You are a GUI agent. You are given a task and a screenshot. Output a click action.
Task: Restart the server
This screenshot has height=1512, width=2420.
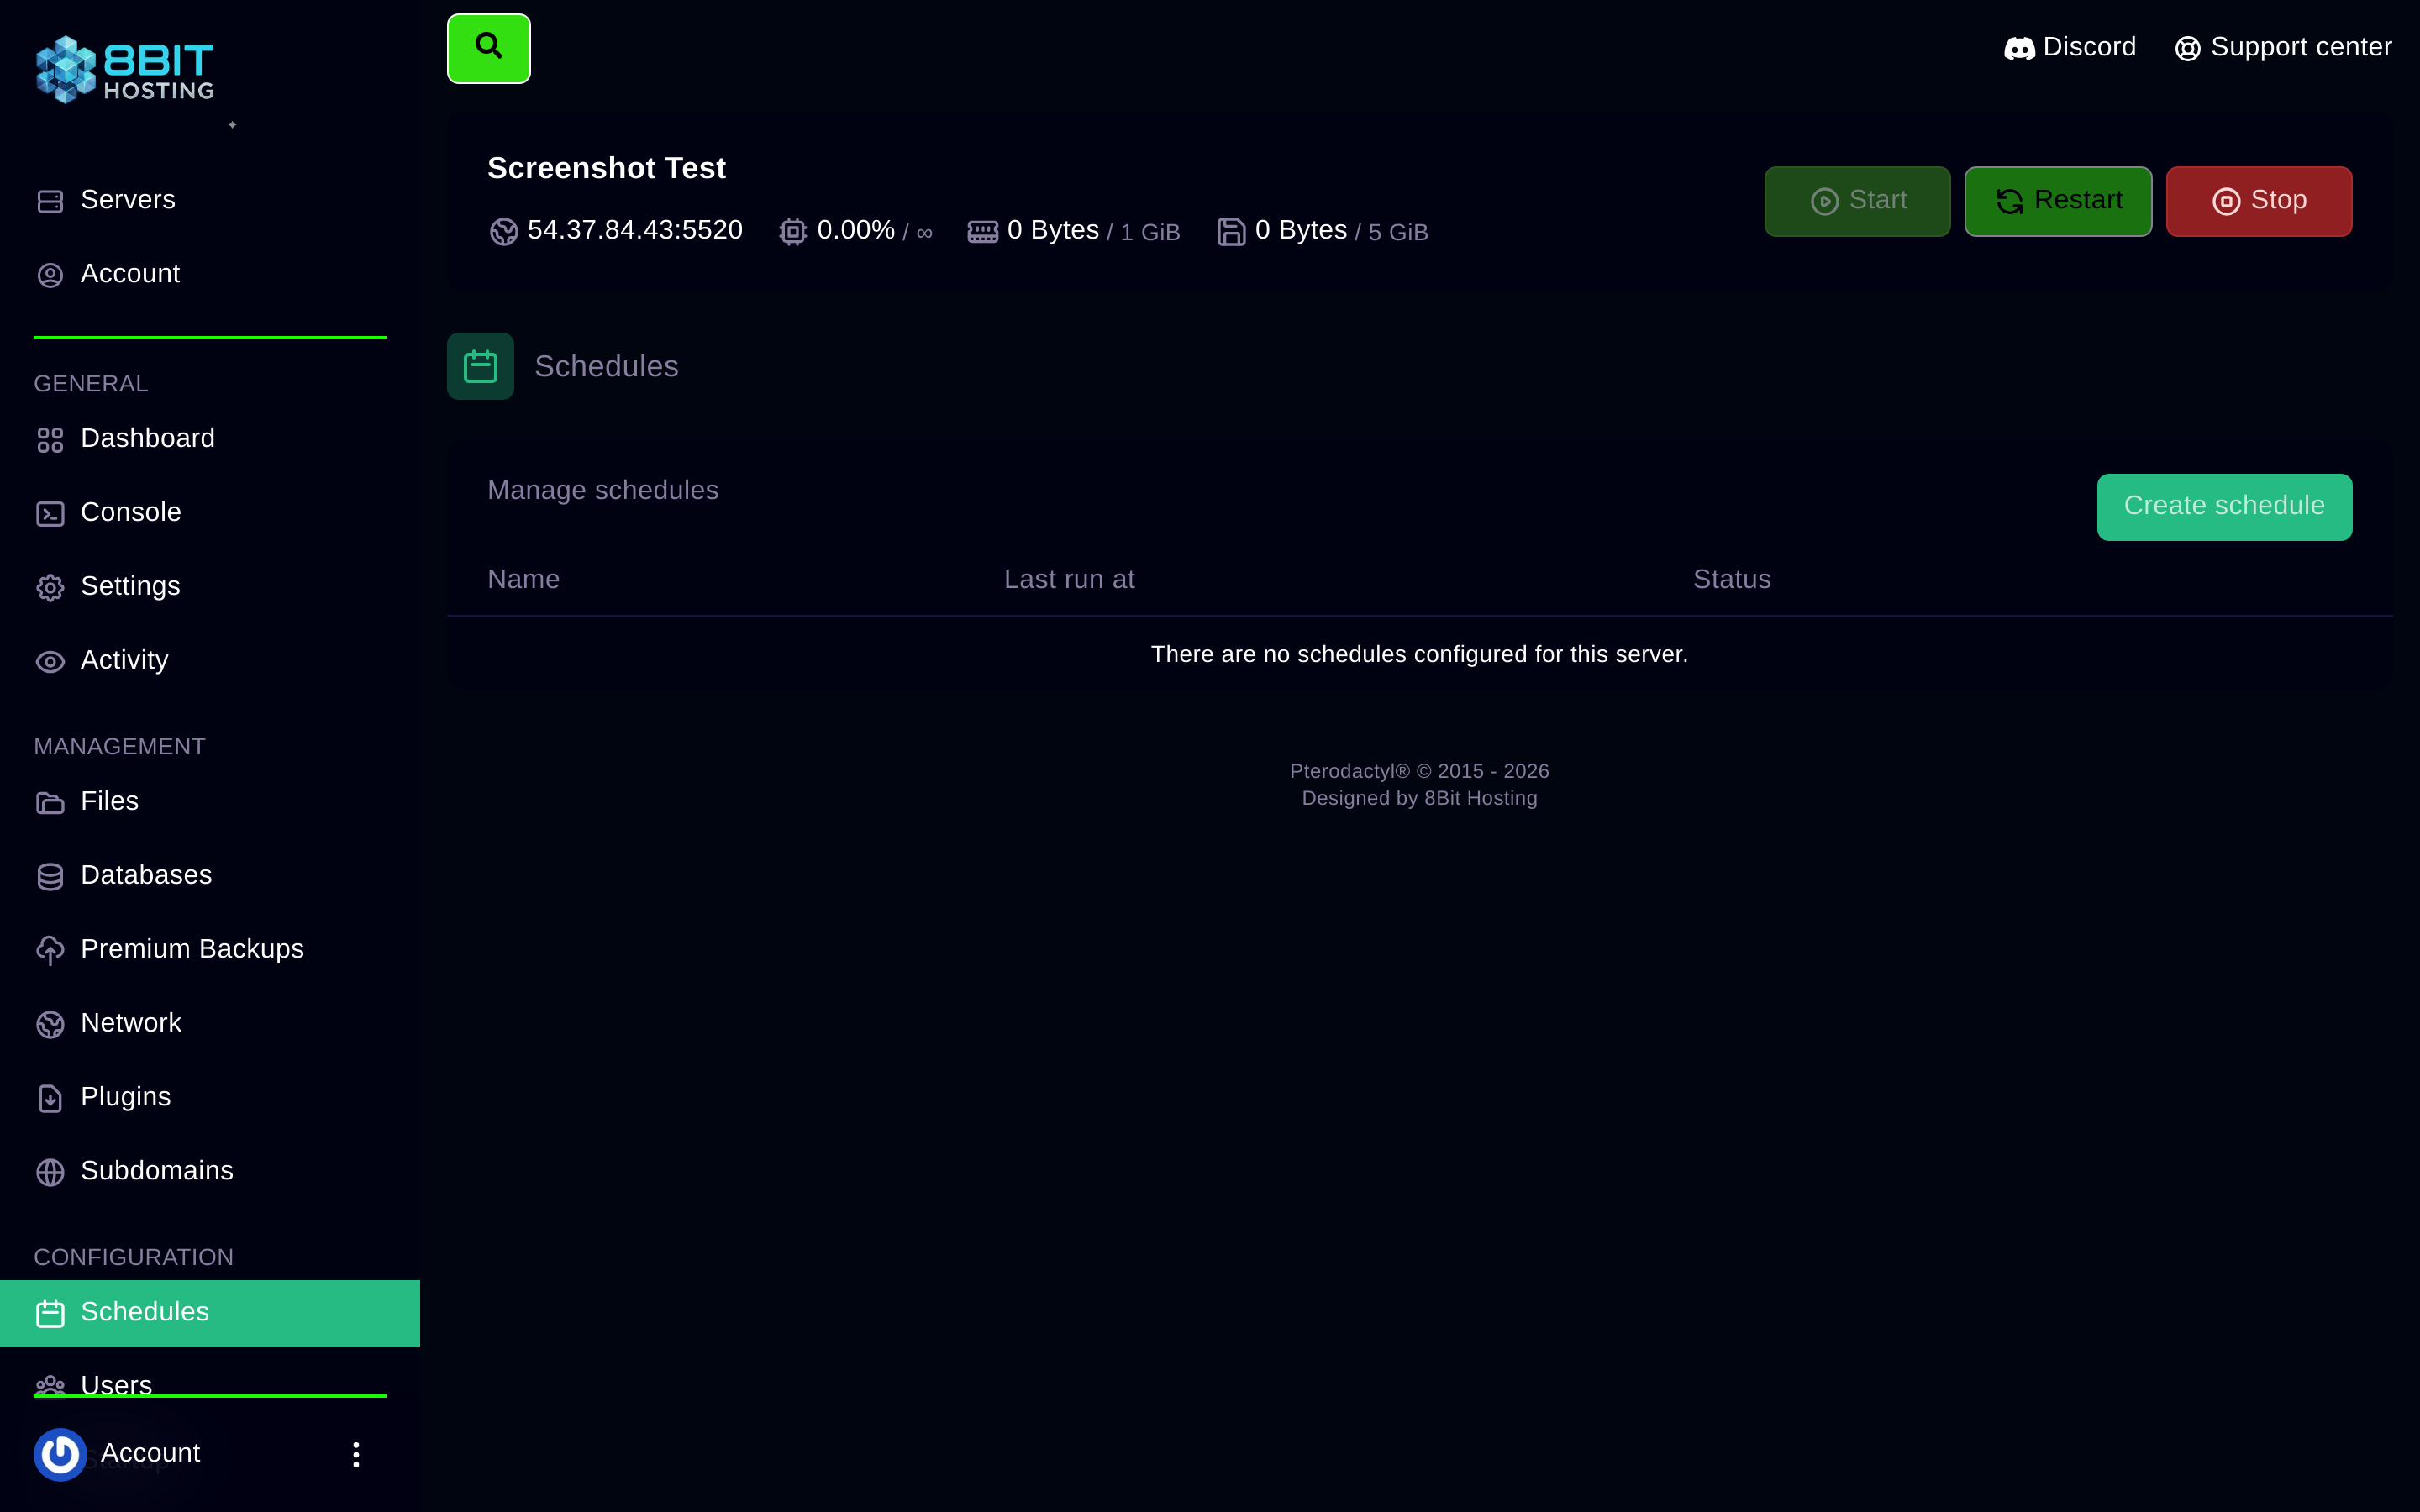pyautogui.click(x=2058, y=201)
